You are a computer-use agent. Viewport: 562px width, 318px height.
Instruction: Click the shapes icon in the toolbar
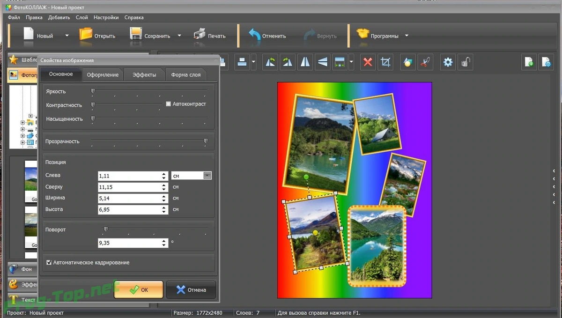(x=407, y=62)
